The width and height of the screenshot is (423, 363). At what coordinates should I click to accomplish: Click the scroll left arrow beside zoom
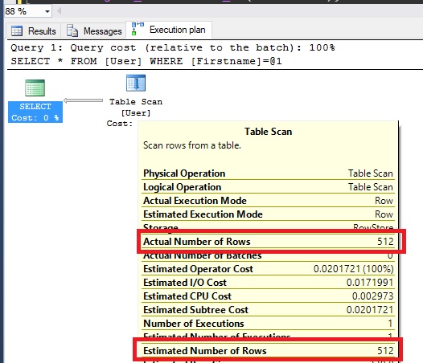(x=59, y=11)
